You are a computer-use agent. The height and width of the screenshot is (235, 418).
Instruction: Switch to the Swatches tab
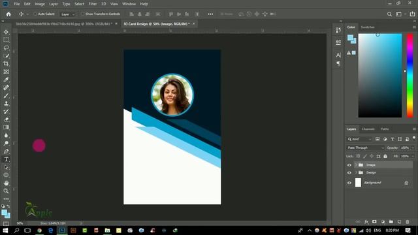368,27
